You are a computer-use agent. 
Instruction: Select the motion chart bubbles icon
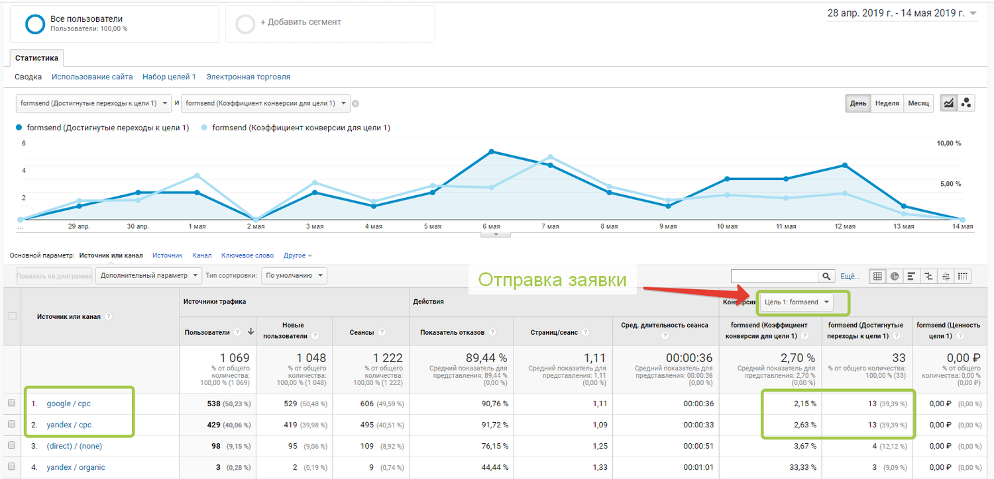tap(966, 103)
